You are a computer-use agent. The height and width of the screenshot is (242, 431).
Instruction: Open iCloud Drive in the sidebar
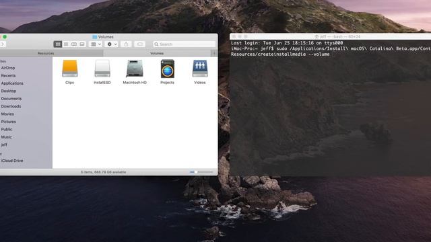click(x=12, y=161)
